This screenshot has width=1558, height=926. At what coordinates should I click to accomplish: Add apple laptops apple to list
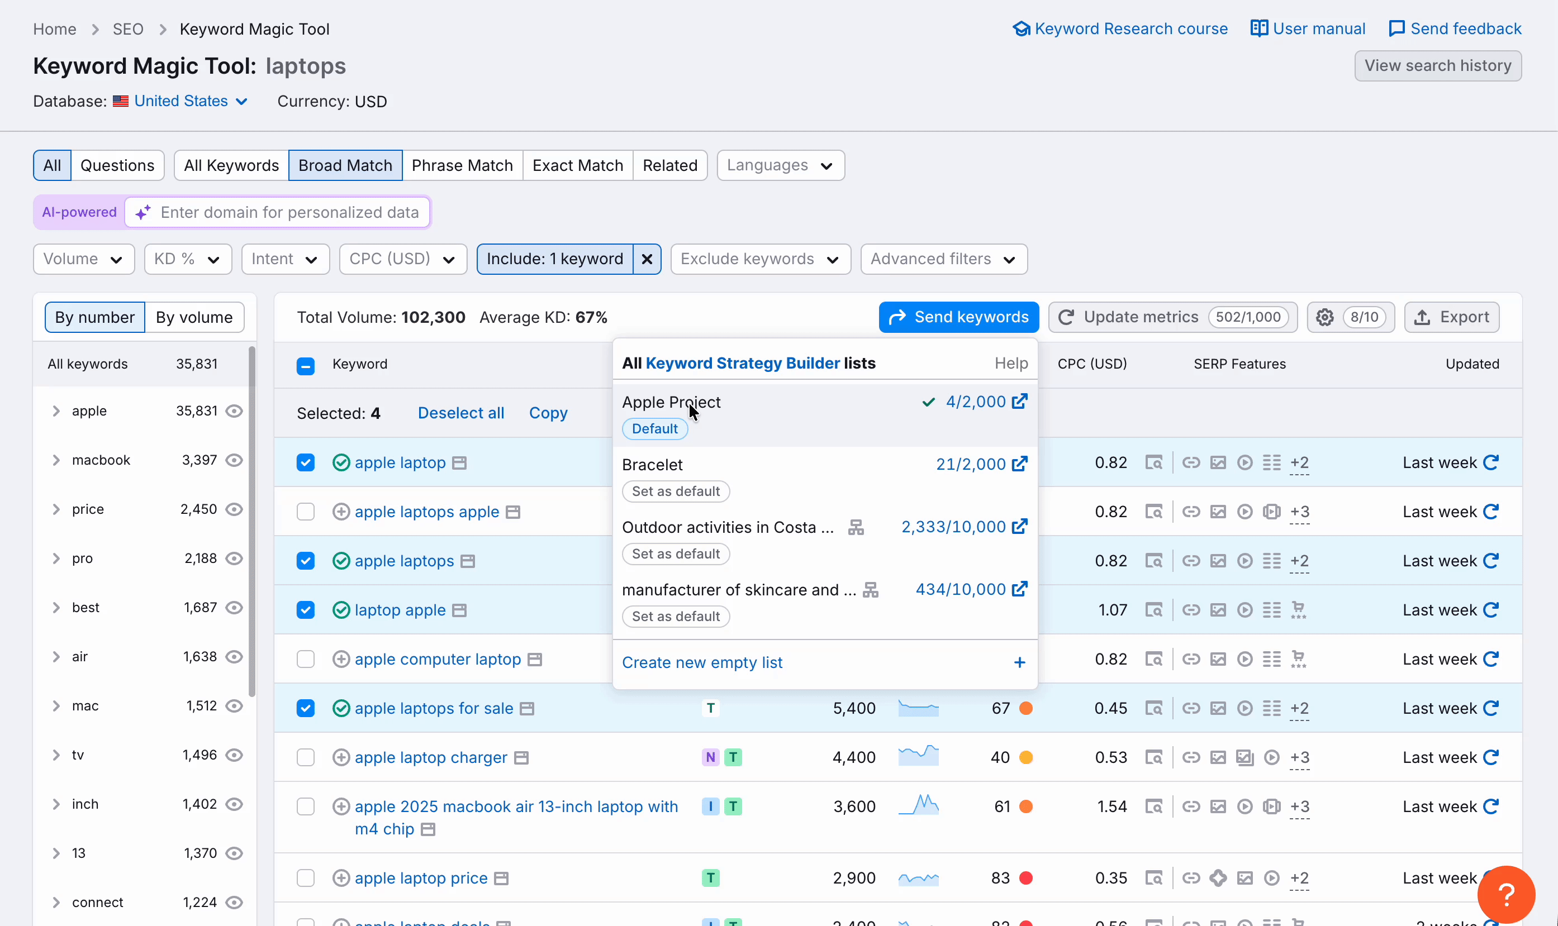point(341,512)
